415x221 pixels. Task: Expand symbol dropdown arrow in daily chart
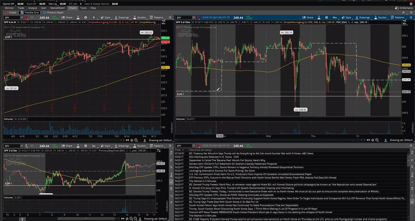[x=22, y=17]
